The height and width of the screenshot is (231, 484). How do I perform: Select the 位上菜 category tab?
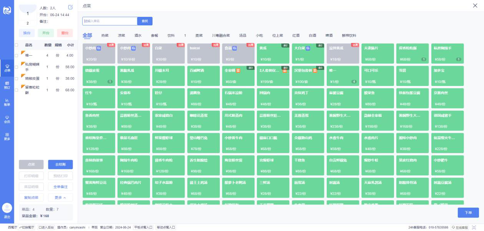278,35
